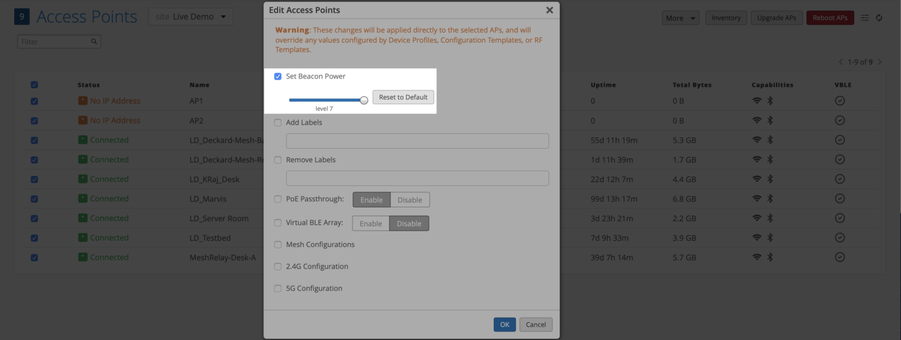This screenshot has width=901, height=340.
Task: Click the Bluetooth icon in AP1 row
Action: [770, 101]
